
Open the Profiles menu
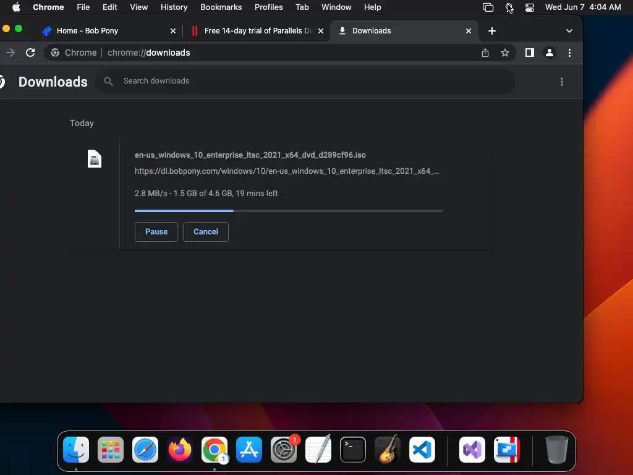point(268,7)
